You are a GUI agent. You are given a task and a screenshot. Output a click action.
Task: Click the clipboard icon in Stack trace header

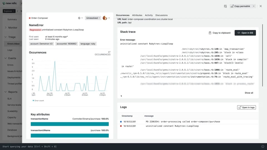(210, 33)
